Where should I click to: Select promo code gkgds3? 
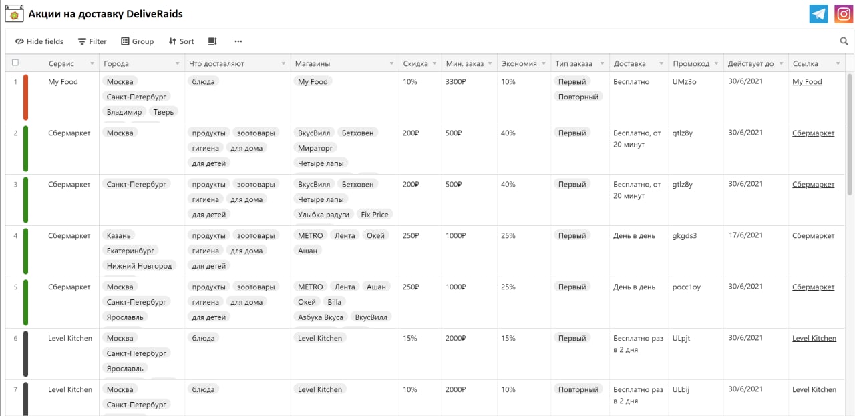coord(685,236)
